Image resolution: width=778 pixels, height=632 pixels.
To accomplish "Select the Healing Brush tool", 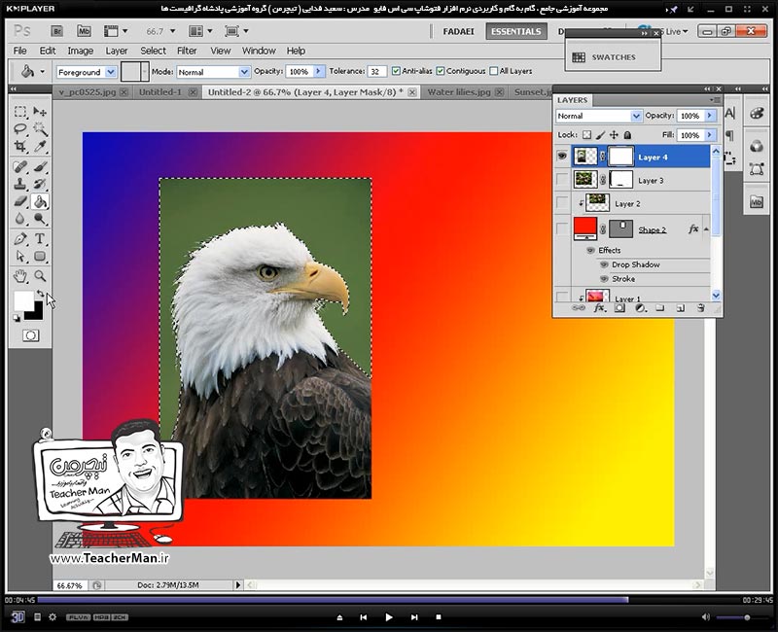I will (x=20, y=166).
